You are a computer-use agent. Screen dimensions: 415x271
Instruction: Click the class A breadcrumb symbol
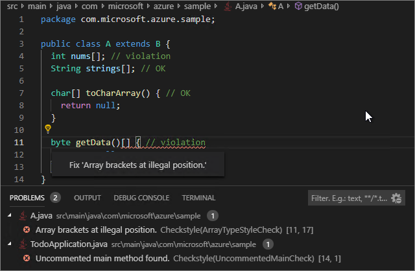(x=281, y=6)
